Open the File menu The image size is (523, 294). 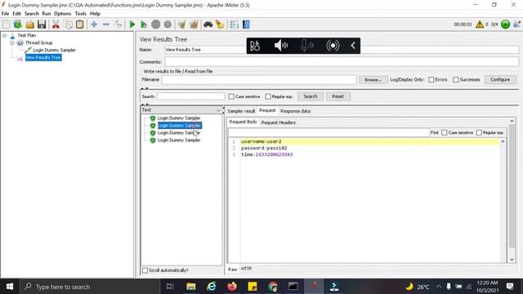tap(6, 14)
